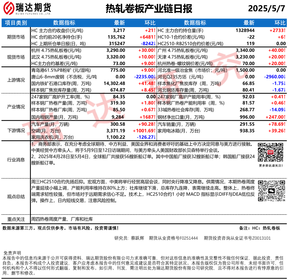Click the 免责声明 heading
This screenshot has height=280, width=288.
12,253
